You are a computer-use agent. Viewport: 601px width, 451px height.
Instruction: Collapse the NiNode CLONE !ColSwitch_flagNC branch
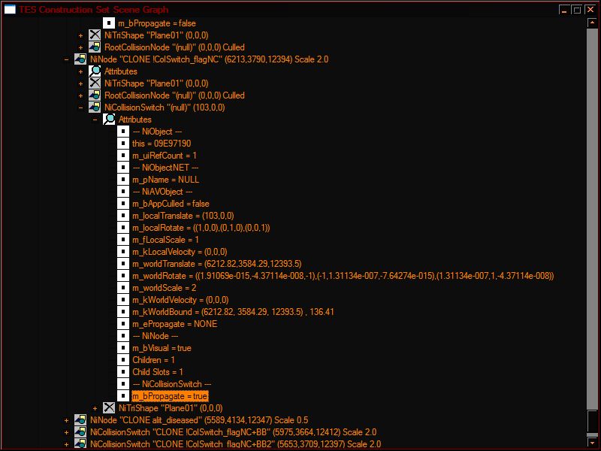[x=66, y=59]
